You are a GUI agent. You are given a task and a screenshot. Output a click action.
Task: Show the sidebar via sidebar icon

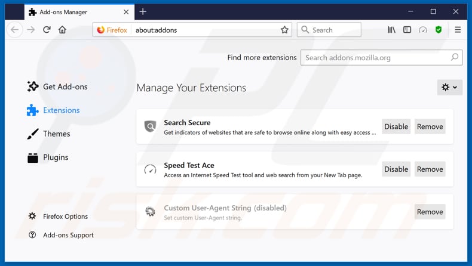click(x=407, y=30)
